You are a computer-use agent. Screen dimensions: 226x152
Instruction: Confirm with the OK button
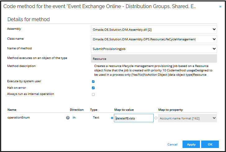[210, 145]
